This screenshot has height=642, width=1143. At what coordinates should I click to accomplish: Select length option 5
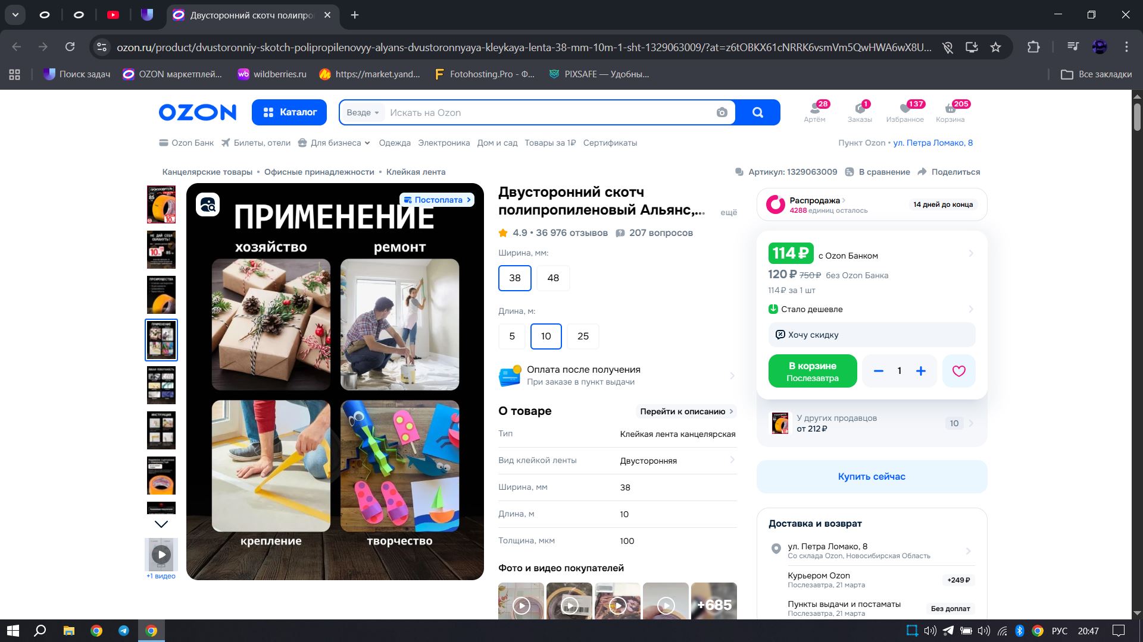point(512,336)
